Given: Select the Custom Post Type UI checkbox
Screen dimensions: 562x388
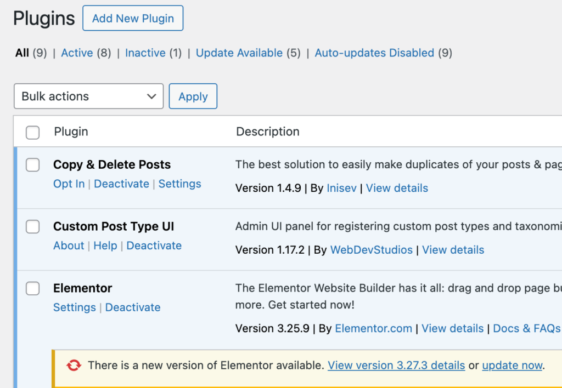Looking at the screenshot, I should [33, 227].
